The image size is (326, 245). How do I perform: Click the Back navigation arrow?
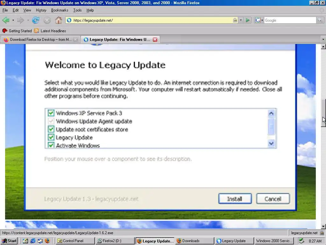coord(6,20)
